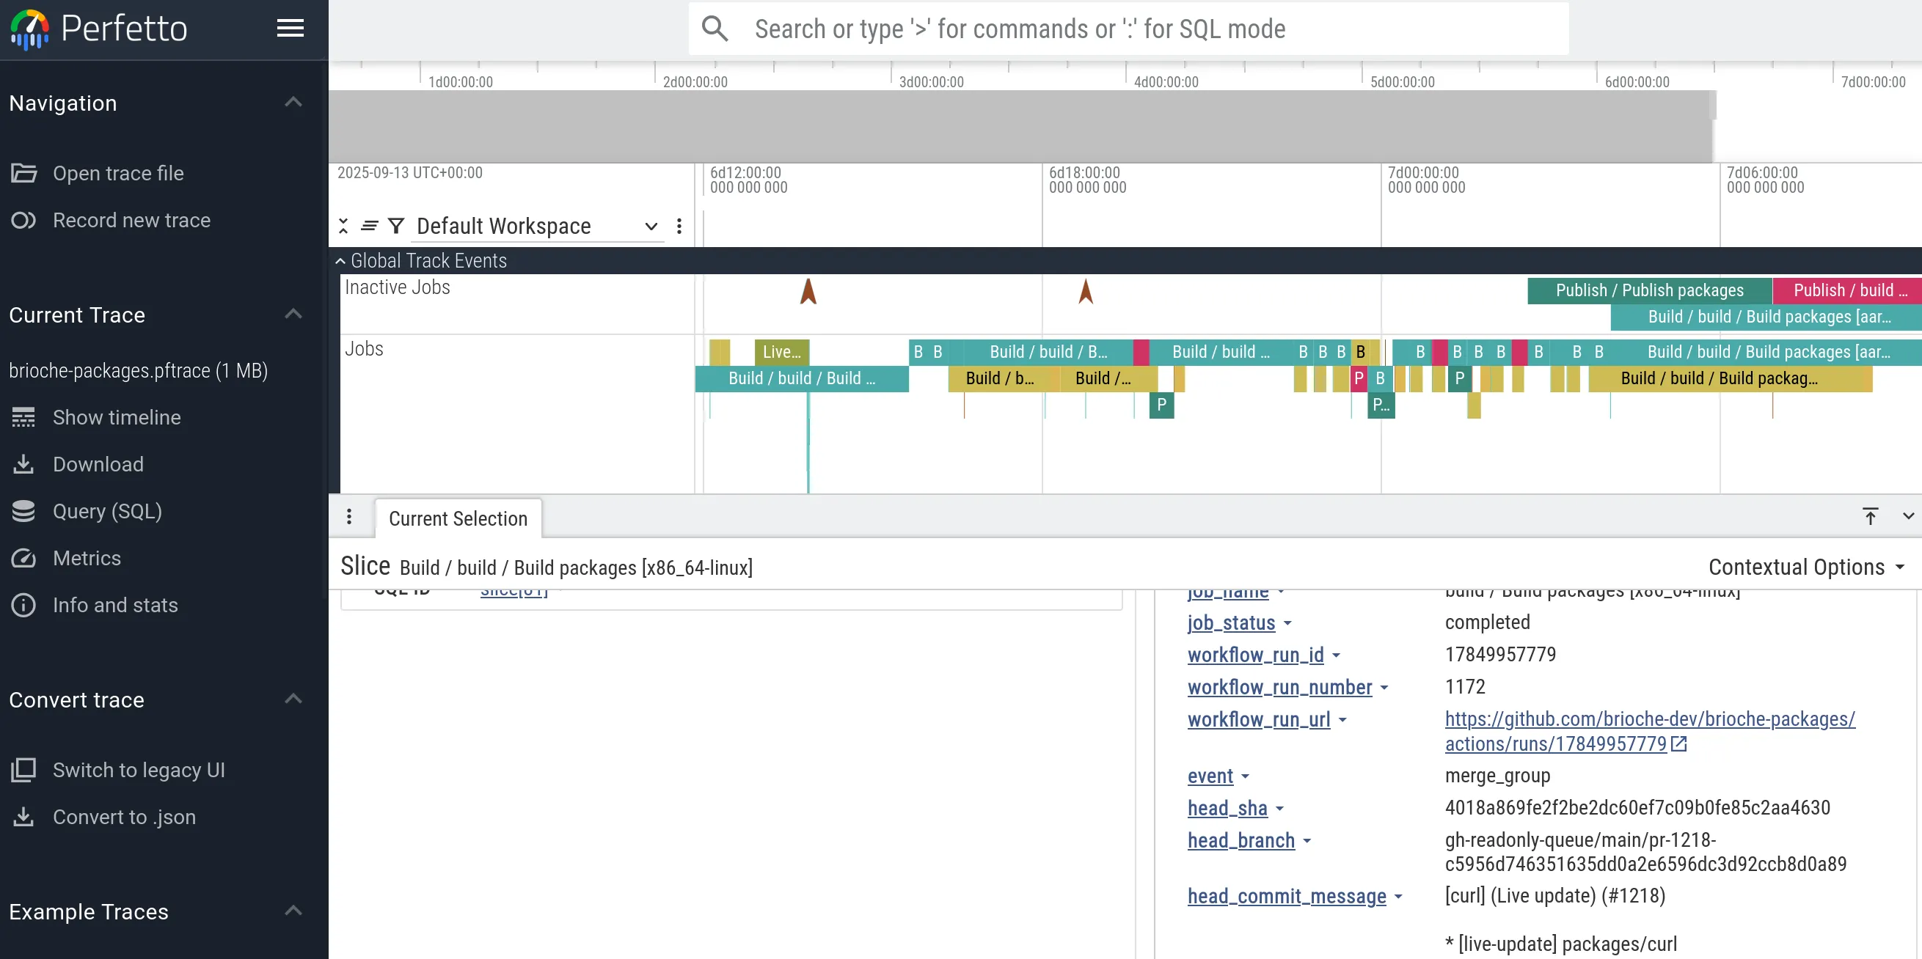Switch to the Current Selection tab
Screen dimensions: 1922x959
pyautogui.click(x=458, y=518)
